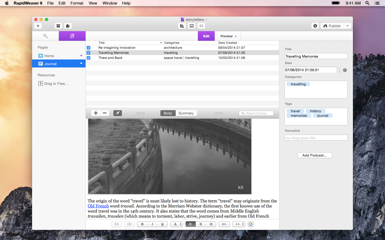Image resolution: width=385 pixels, height=240 pixels.
Task: Click the minus icon to remove an entry
Action: (x=105, y=113)
